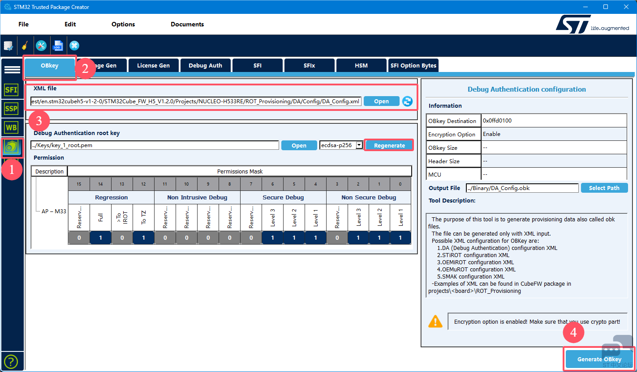Click the blue X close icon in toolbar
The height and width of the screenshot is (372, 637).
(x=74, y=46)
